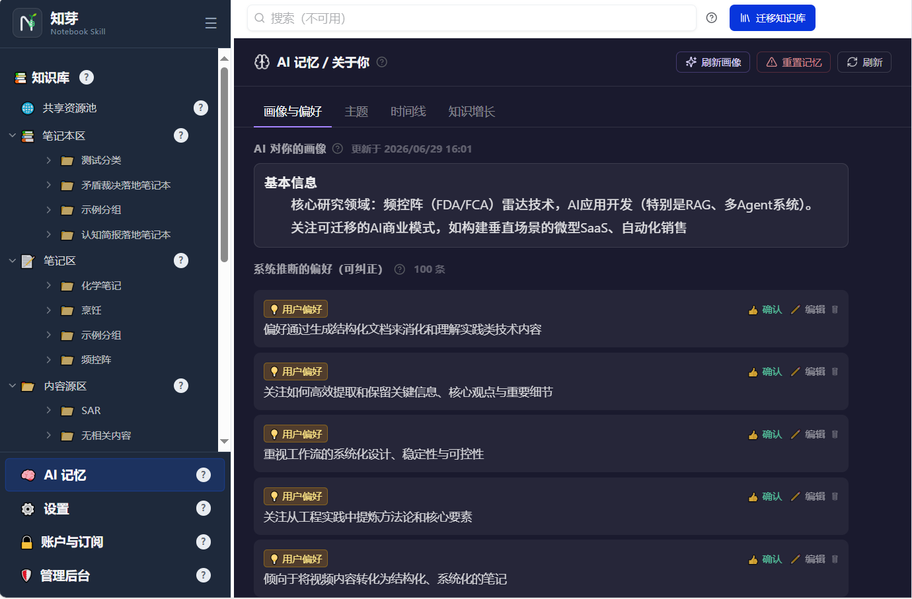The image size is (912, 599).
Task: Select the 示例分组 folder under 笔记区
Action: (x=100, y=335)
